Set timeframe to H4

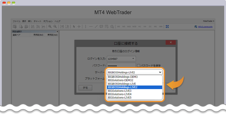click(145, 27)
